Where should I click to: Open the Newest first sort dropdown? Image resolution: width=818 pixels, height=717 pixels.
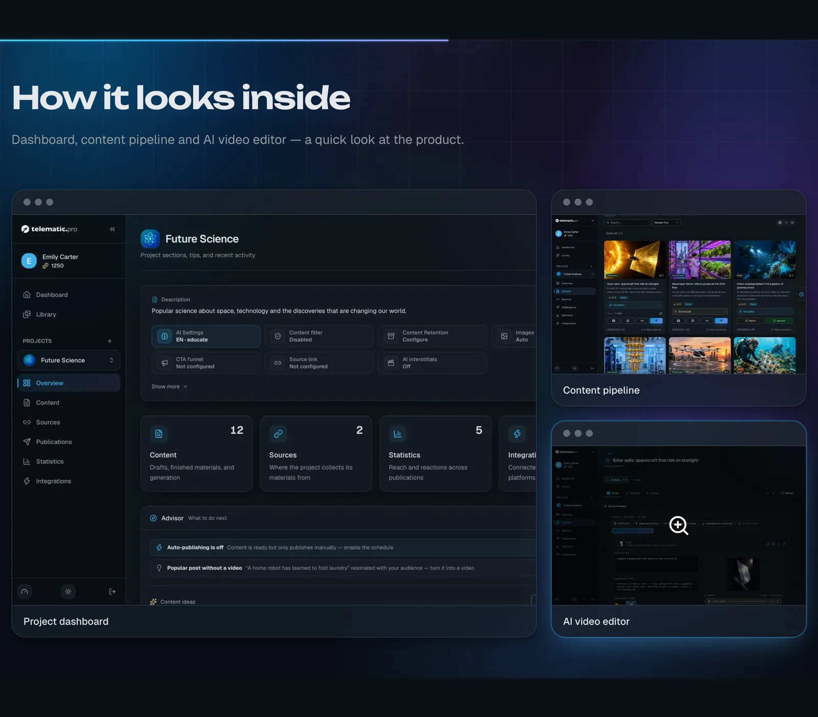click(666, 223)
